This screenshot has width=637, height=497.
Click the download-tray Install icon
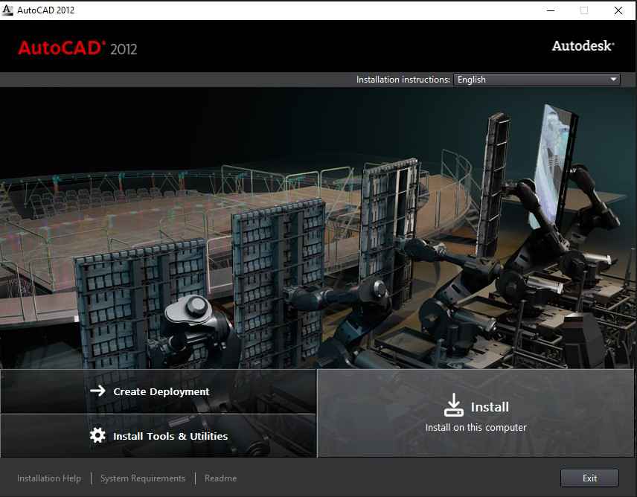[x=453, y=405]
